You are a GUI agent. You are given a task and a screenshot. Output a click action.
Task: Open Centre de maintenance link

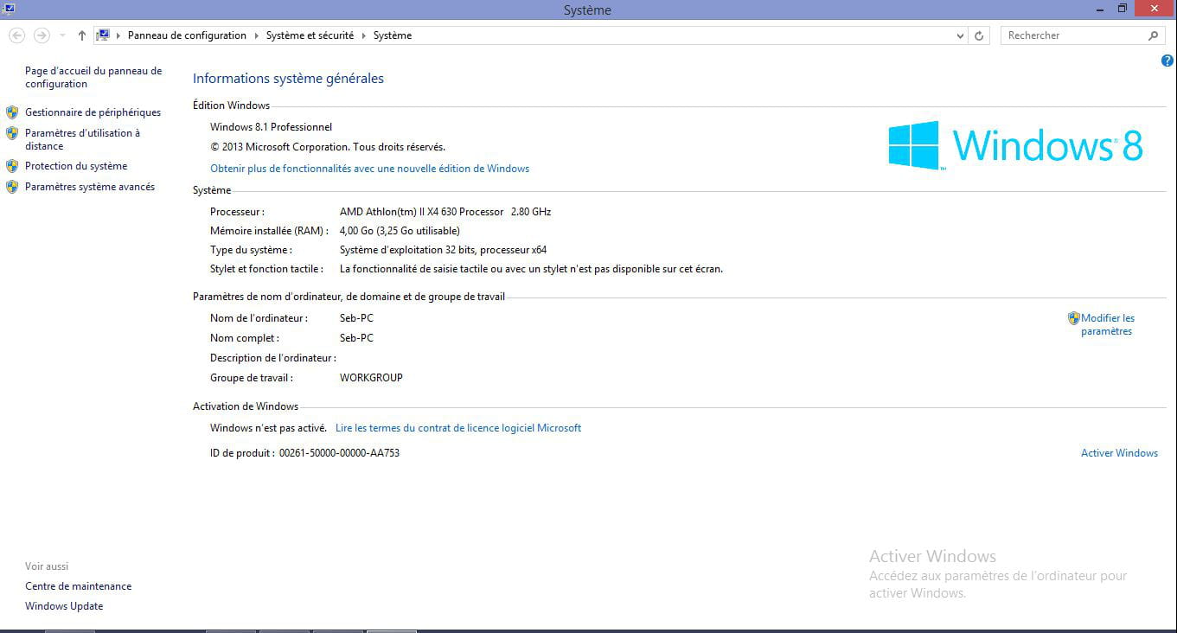[79, 586]
